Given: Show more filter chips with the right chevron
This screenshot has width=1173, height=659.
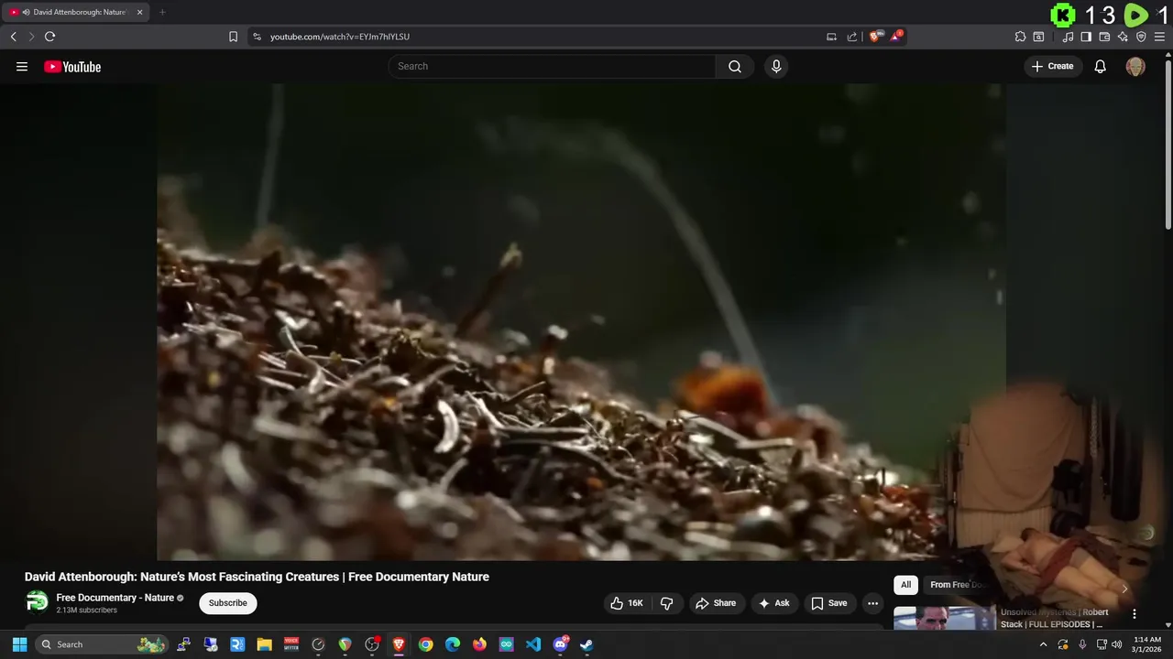Looking at the screenshot, I should point(1124,589).
